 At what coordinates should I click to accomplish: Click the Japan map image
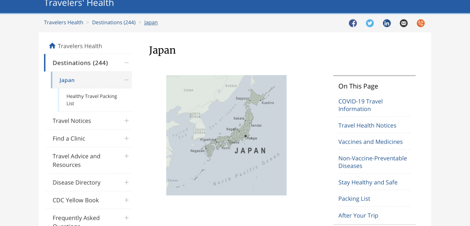(226, 135)
